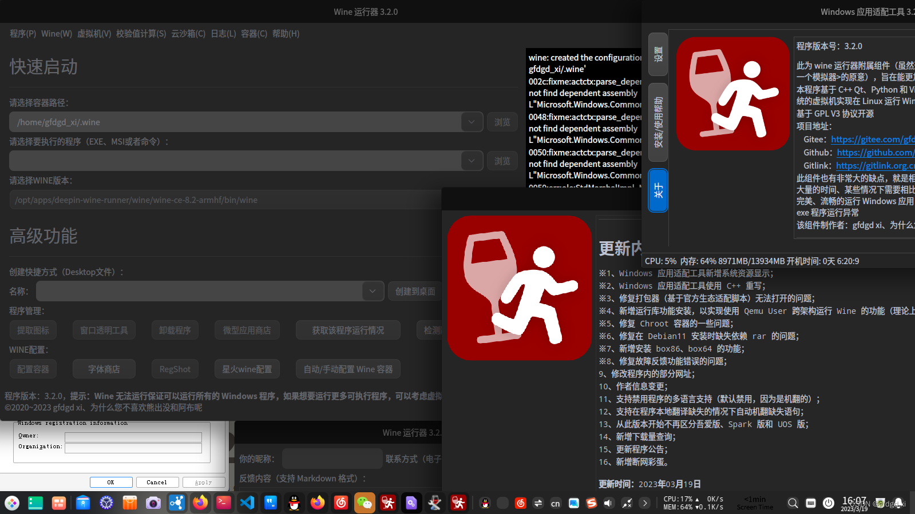The height and width of the screenshot is (514, 915).
Task: Open the onscreen keyboard tray icon
Action: [811, 503]
